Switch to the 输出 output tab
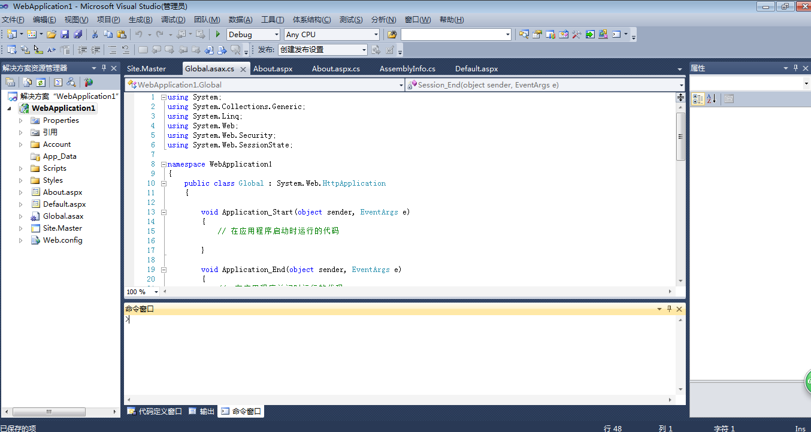This screenshot has height=432, width=811. coord(201,412)
